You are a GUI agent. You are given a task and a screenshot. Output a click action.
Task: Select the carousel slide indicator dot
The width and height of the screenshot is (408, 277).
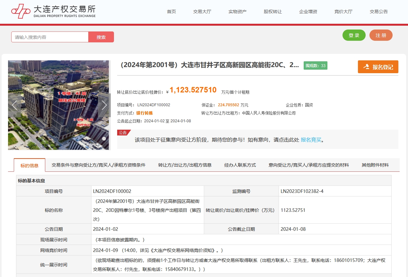coord(103,139)
